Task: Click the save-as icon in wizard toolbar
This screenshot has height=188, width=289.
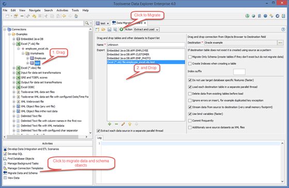Action: (115, 29)
